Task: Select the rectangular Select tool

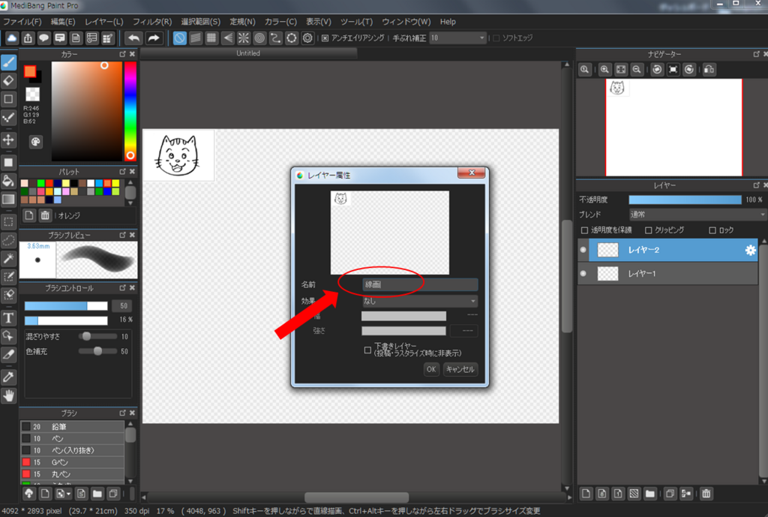Action: 8,221
